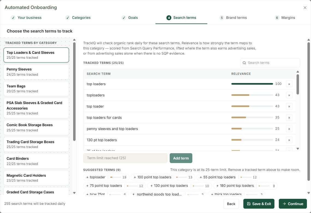Image resolution: width=311 pixels, height=213 pixels.
Task: Select the Search terms step
Action: click(x=181, y=18)
